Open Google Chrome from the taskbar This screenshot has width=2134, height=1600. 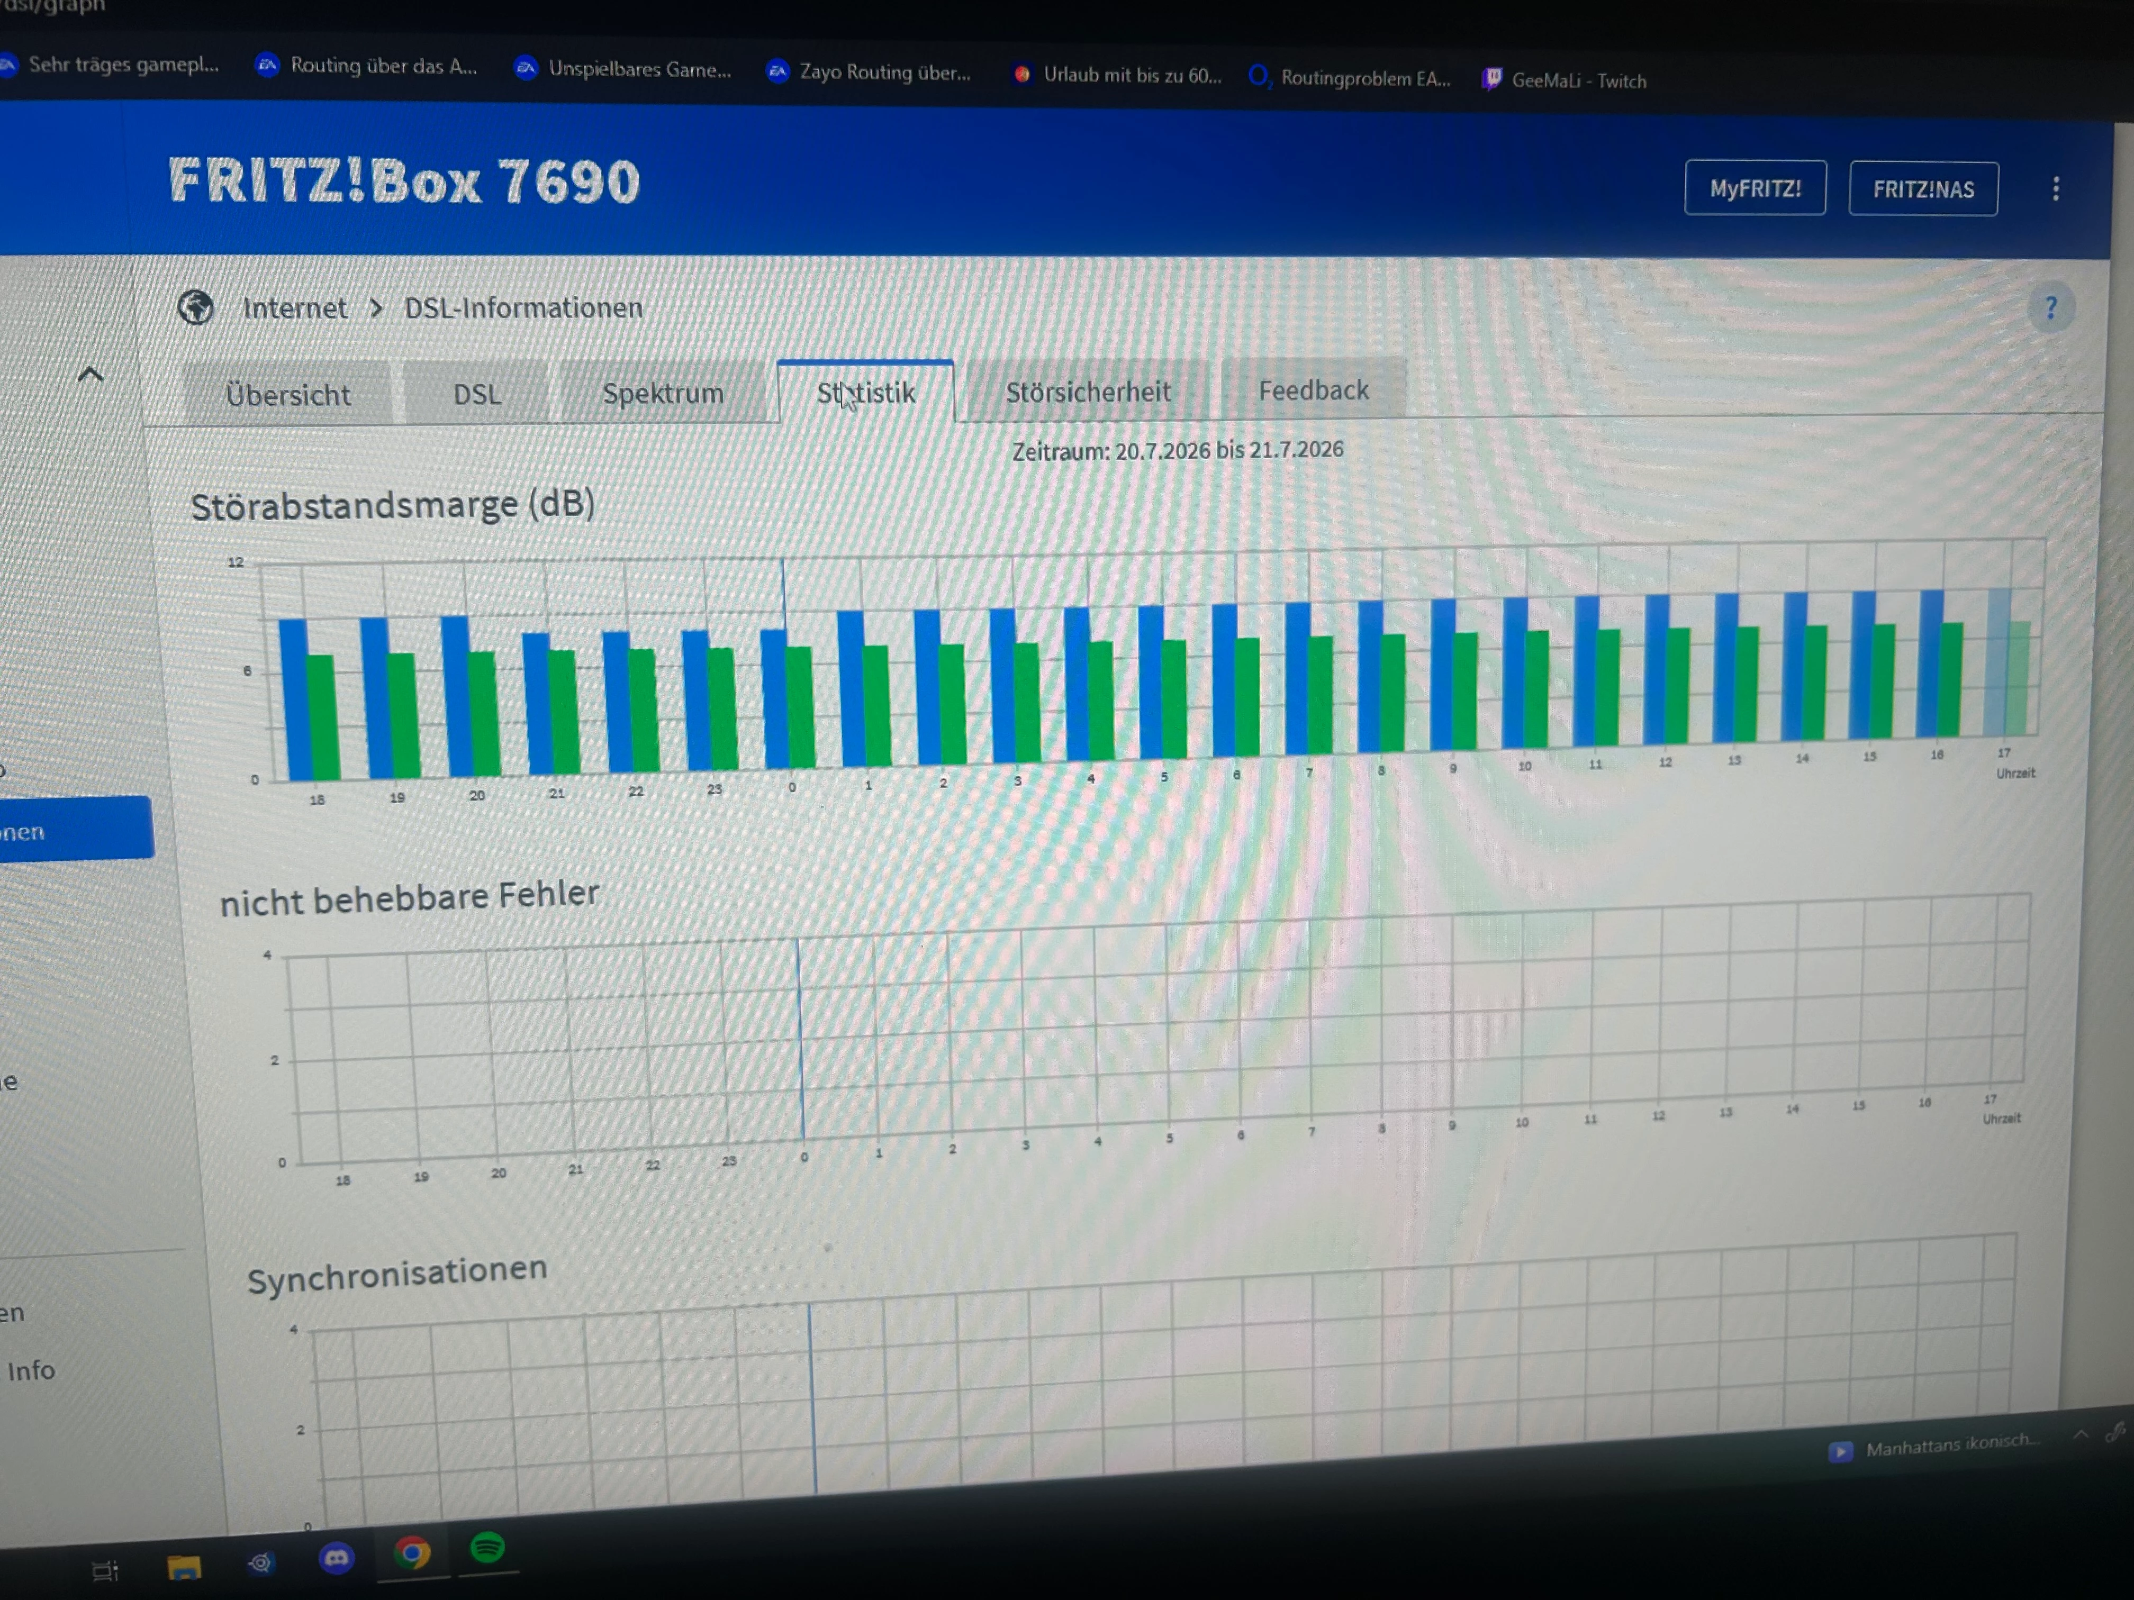tap(412, 1553)
